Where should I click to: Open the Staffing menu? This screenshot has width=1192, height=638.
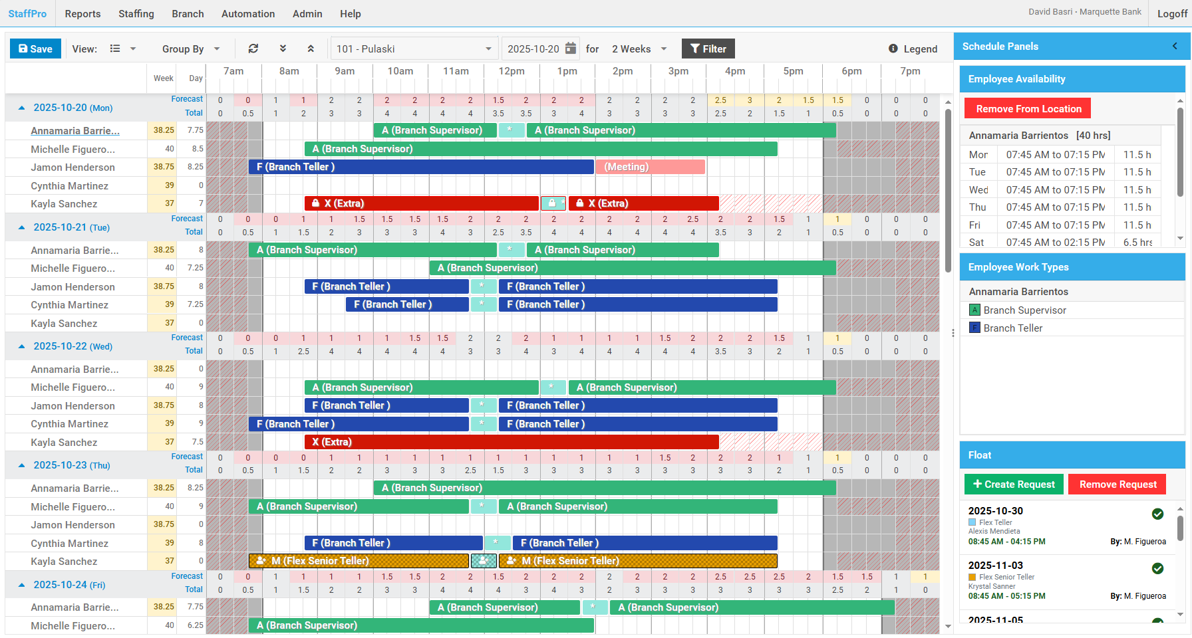coord(136,13)
